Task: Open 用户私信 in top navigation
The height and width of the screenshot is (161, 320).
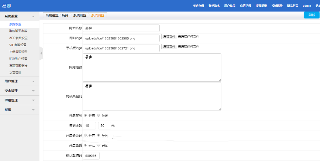Action: [x=230, y=6]
